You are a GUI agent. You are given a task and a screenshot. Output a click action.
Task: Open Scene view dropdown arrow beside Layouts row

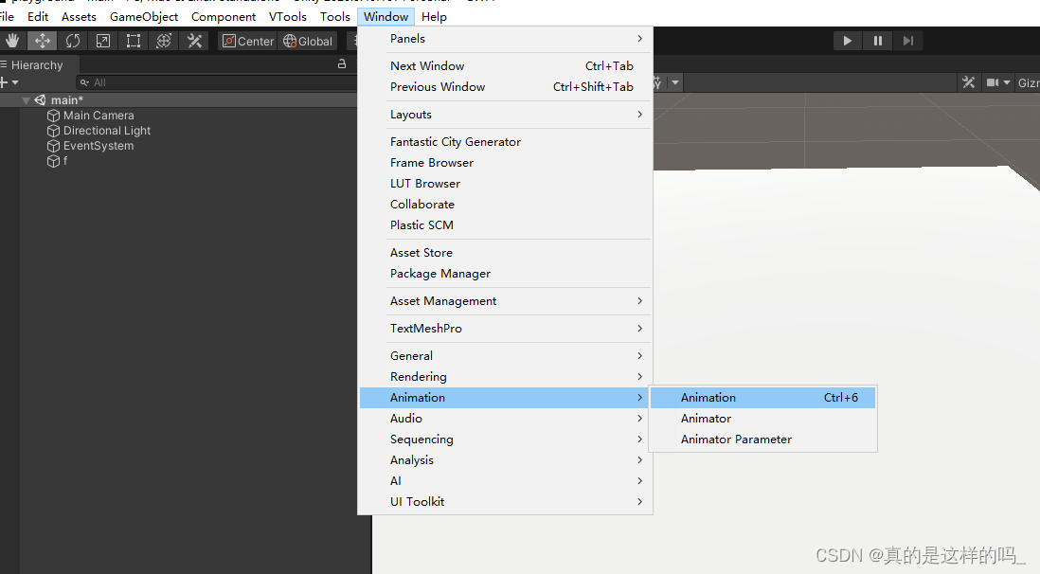(x=675, y=82)
